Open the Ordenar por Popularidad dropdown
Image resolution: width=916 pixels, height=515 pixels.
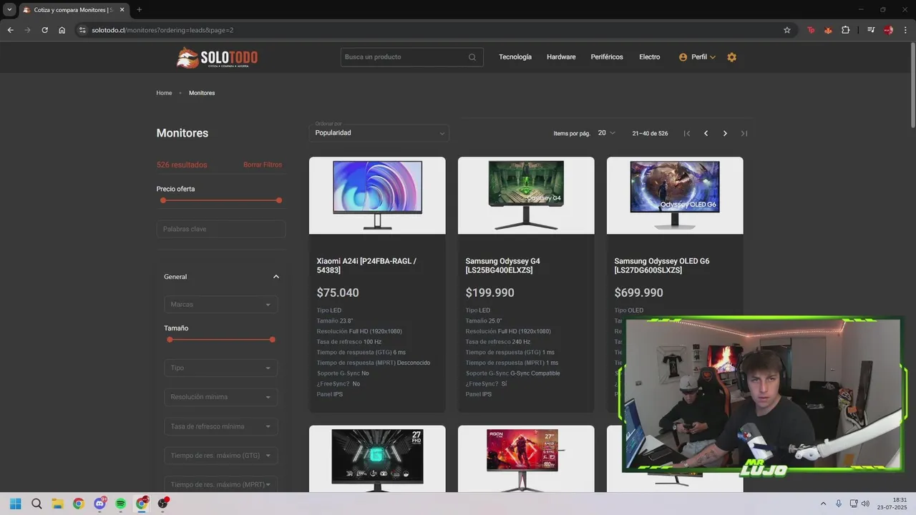(379, 133)
